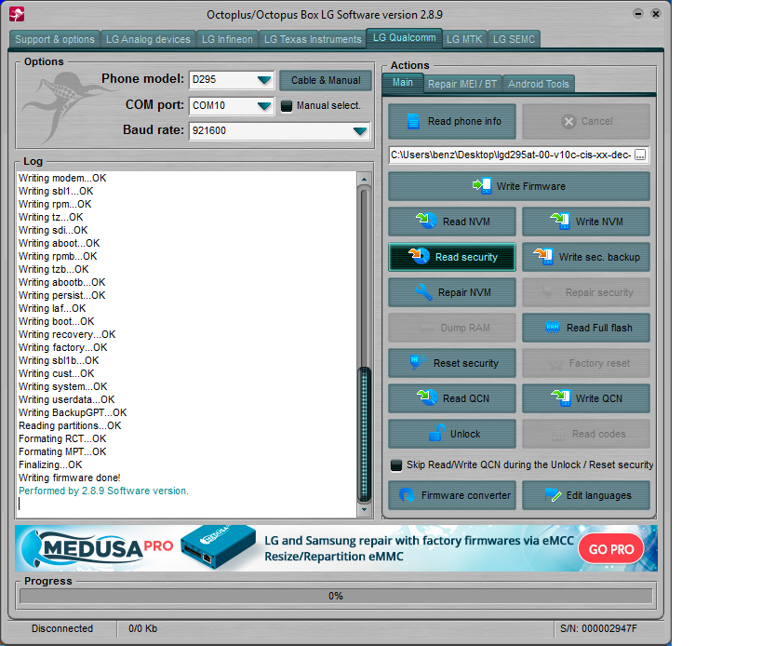Open the Android Tools tab
The width and height of the screenshot is (762, 646).
coord(539,84)
